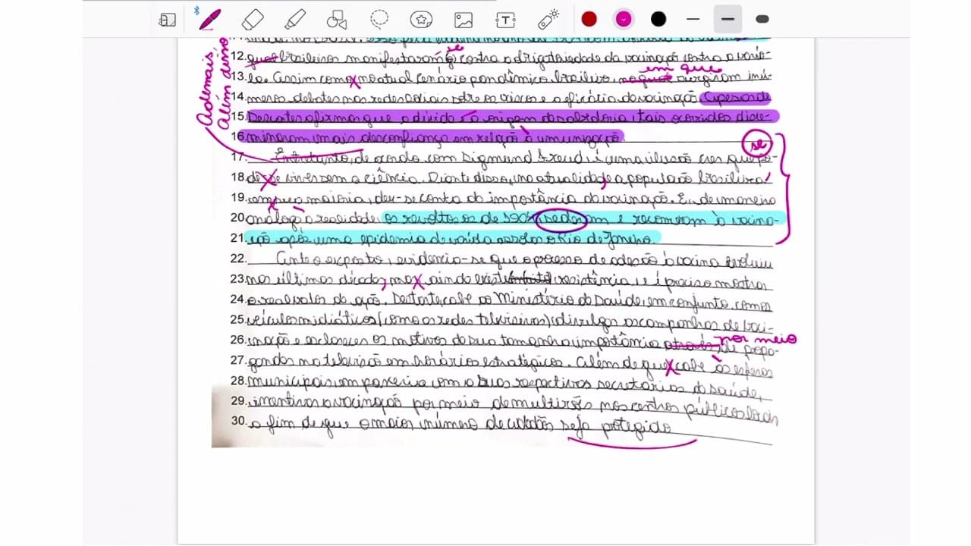
Task: Choose the medium stroke width
Action: pos(727,19)
